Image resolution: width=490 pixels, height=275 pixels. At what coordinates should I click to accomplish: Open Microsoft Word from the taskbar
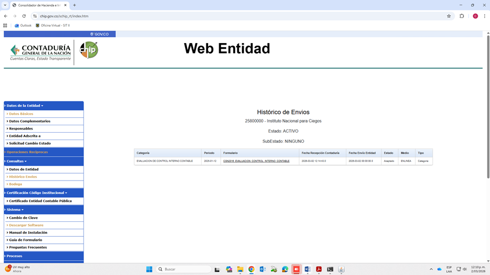tap(308, 269)
